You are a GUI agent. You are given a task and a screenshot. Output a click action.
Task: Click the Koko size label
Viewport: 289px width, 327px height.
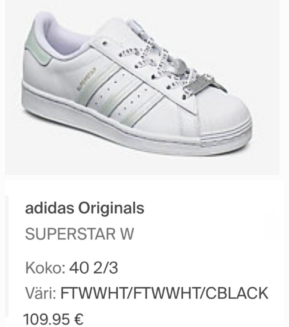pos(46,268)
